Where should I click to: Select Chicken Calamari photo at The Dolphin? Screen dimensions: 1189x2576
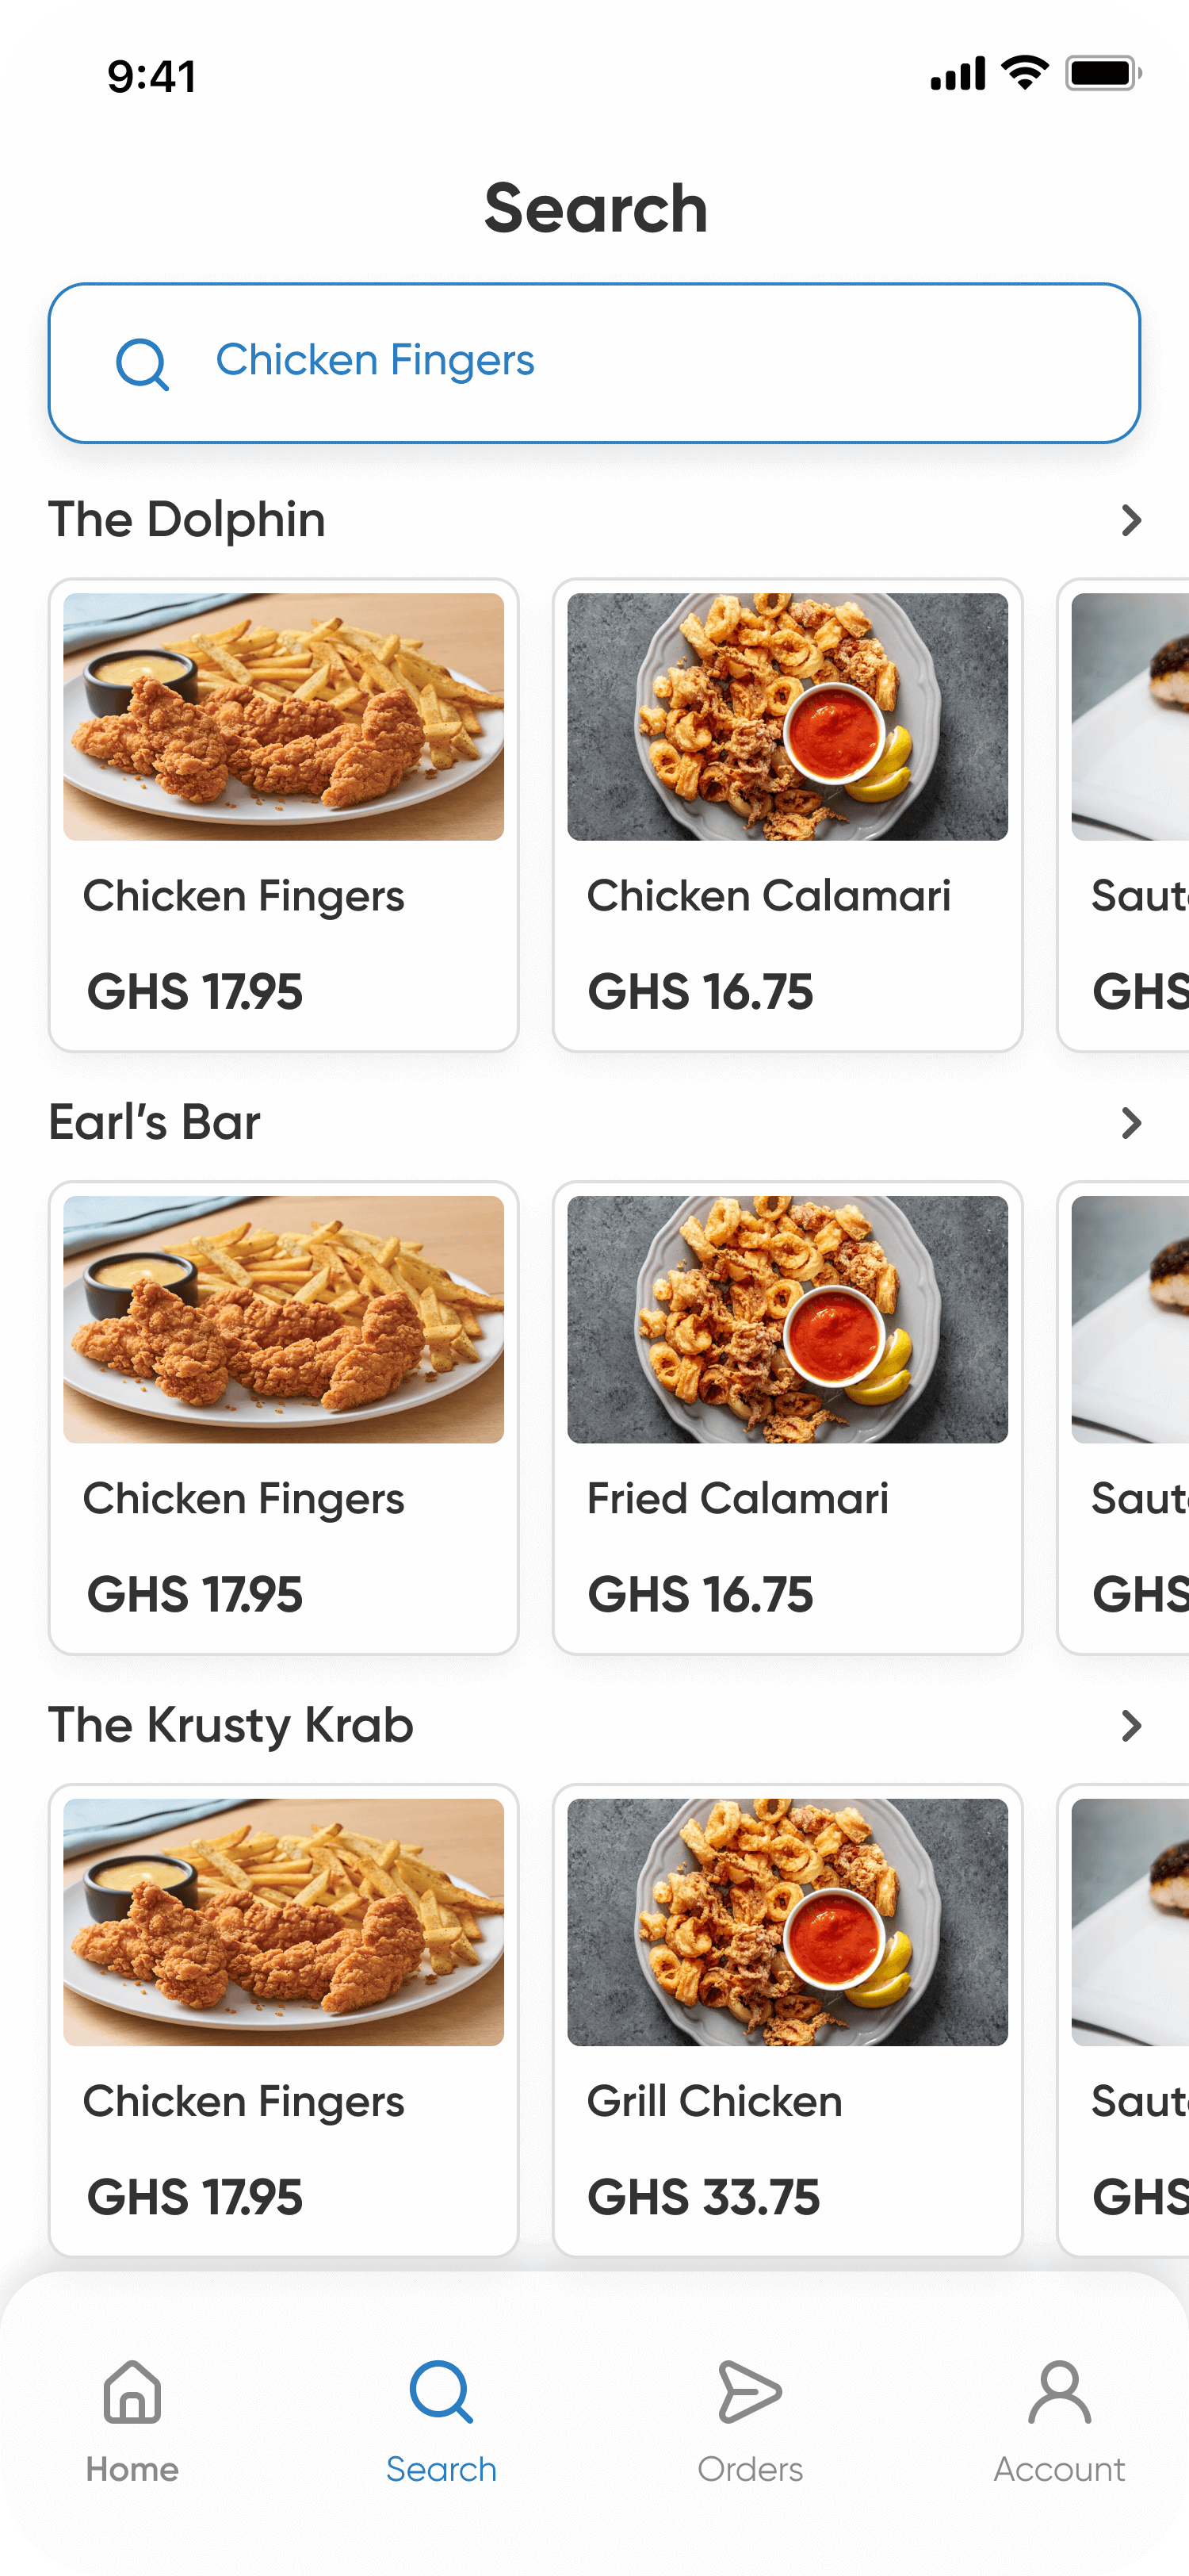pyautogui.click(x=787, y=717)
